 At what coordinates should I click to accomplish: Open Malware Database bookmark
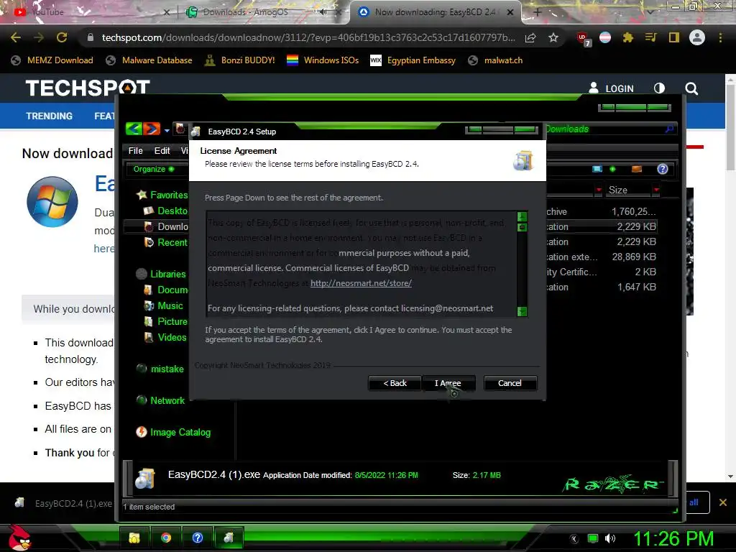pos(149,60)
